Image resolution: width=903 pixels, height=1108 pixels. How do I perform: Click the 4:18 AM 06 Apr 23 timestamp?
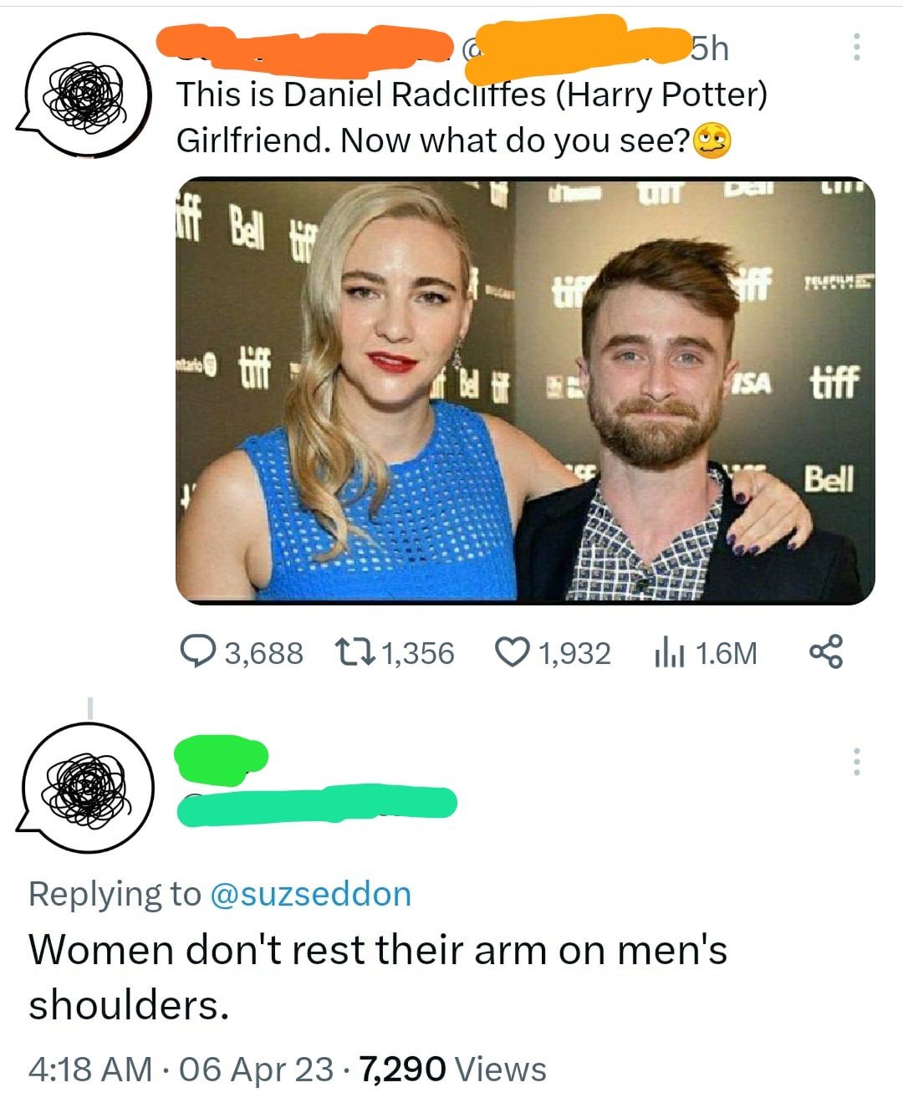[181, 1069]
